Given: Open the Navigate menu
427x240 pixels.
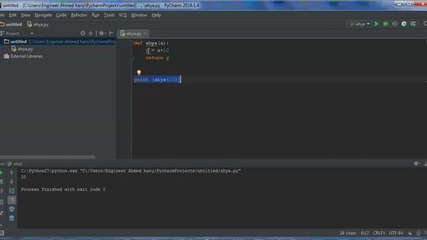Looking at the screenshot, I should [x=43, y=15].
